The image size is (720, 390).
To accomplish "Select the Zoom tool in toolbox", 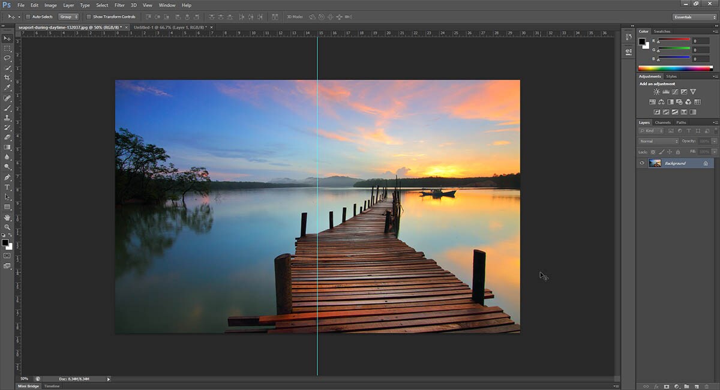I will pos(7,227).
